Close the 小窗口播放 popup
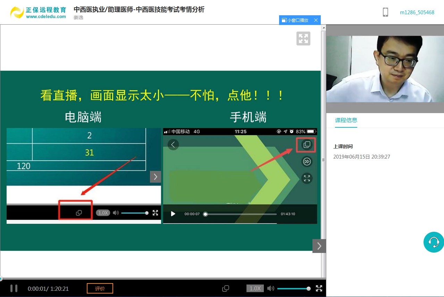 tap(316, 20)
